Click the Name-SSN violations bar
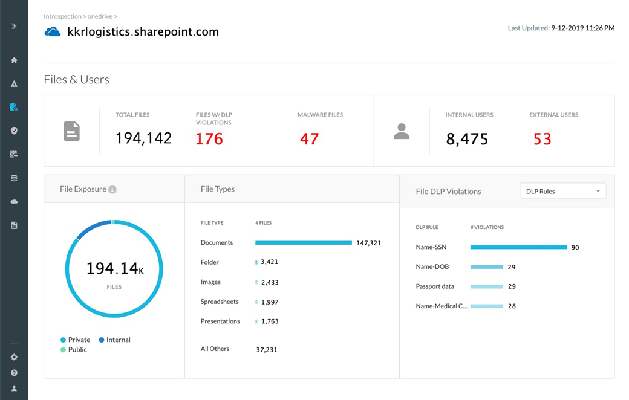The height and width of the screenshot is (400, 629). tap(519, 247)
